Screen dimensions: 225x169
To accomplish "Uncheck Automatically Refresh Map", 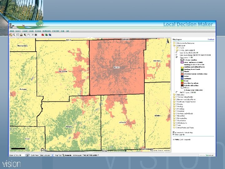I will 174,132.
